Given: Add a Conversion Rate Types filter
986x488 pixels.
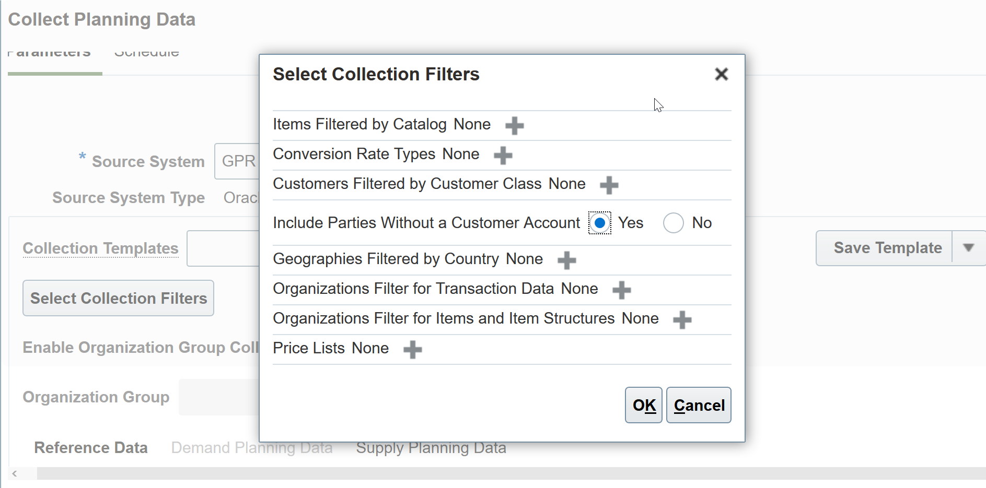Looking at the screenshot, I should [503, 155].
